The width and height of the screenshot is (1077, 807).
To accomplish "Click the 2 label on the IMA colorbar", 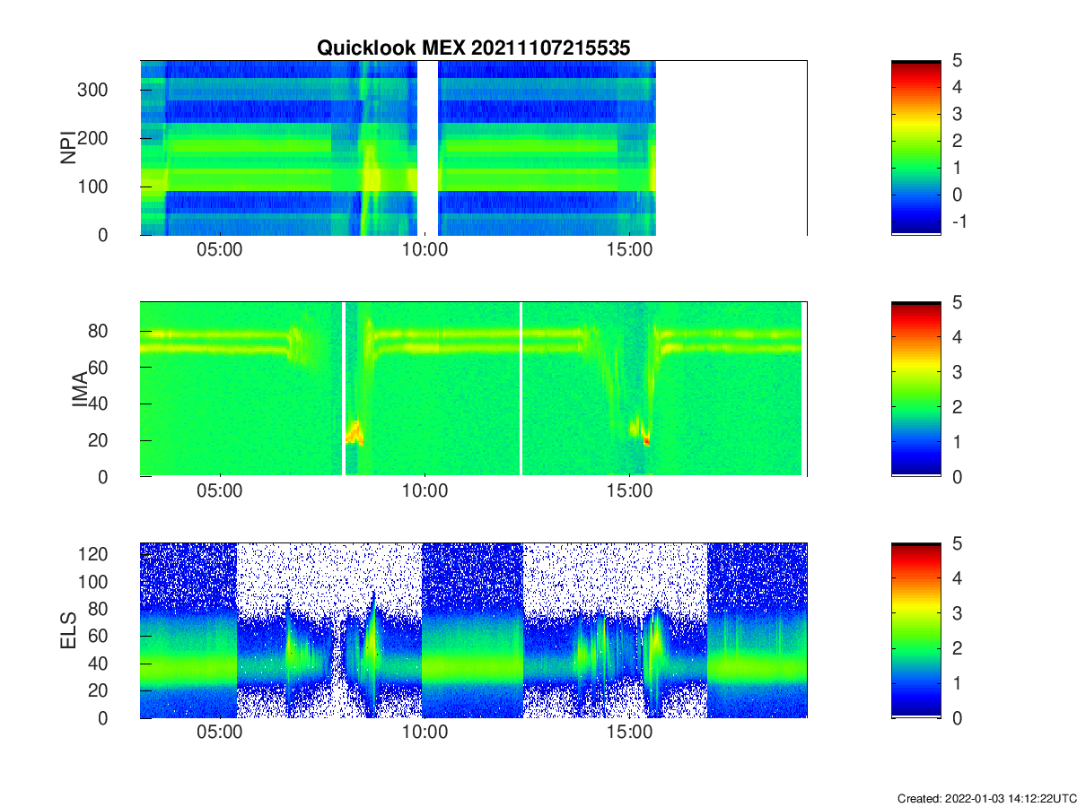I will pyautogui.click(x=957, y=407).
